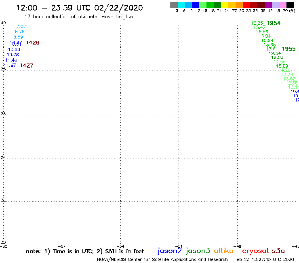Pick the orange swatch in the color scale
Image resolution: width=299 pixels, height=263 pixels.
pyautogui.click(x=239, y=5)
